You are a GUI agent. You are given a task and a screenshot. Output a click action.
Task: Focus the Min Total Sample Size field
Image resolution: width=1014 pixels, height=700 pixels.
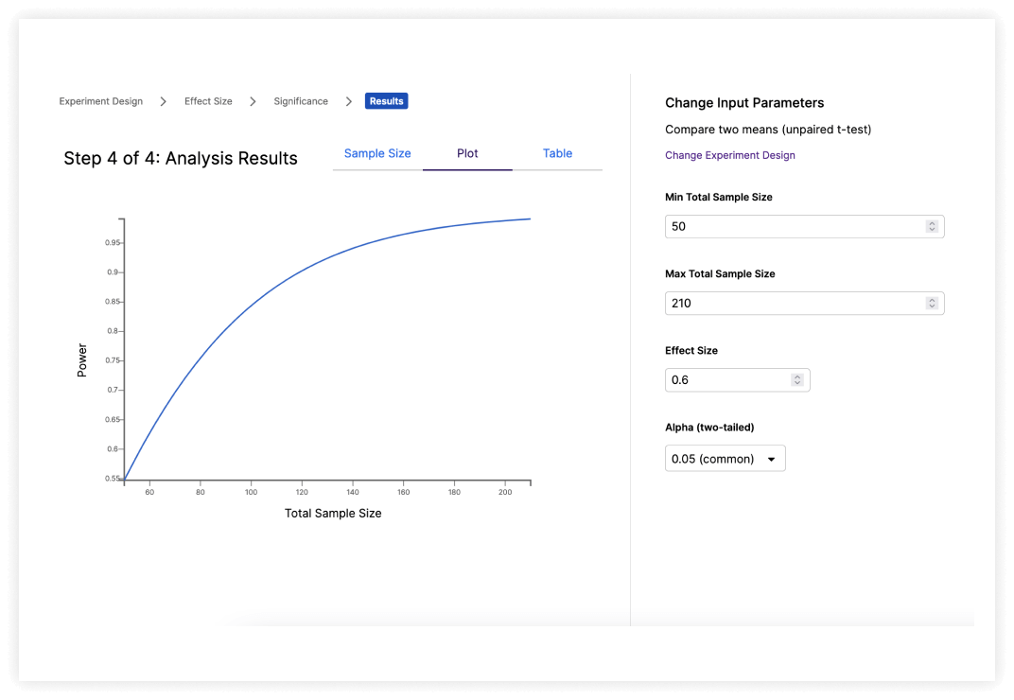point(793,227)
